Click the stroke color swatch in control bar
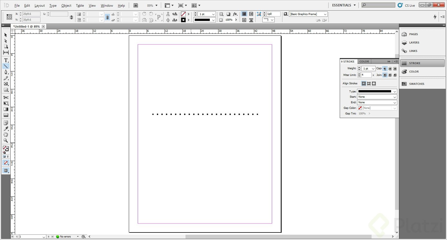The height and width of the screenshot is (240, 447). click(183, 20)
